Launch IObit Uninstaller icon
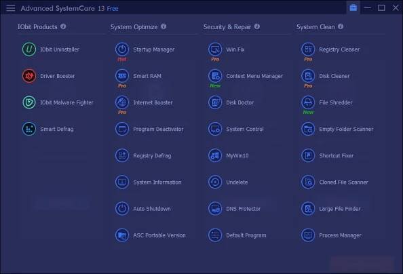 pyautogui.click(x=29, y=50)
